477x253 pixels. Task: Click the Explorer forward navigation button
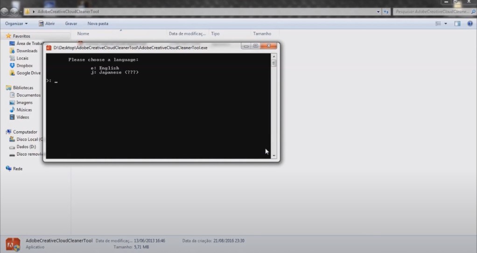coord(14,12)
